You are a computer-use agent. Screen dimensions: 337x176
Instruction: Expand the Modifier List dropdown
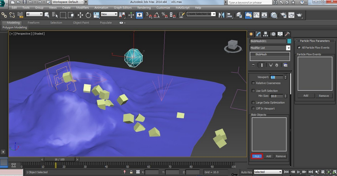coord(288,48)
